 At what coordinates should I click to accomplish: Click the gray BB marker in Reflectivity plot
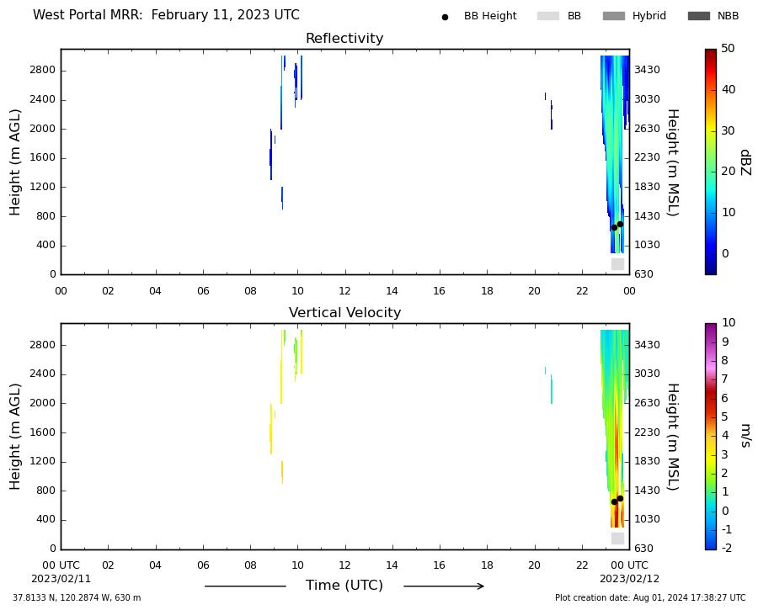(618, 263)
